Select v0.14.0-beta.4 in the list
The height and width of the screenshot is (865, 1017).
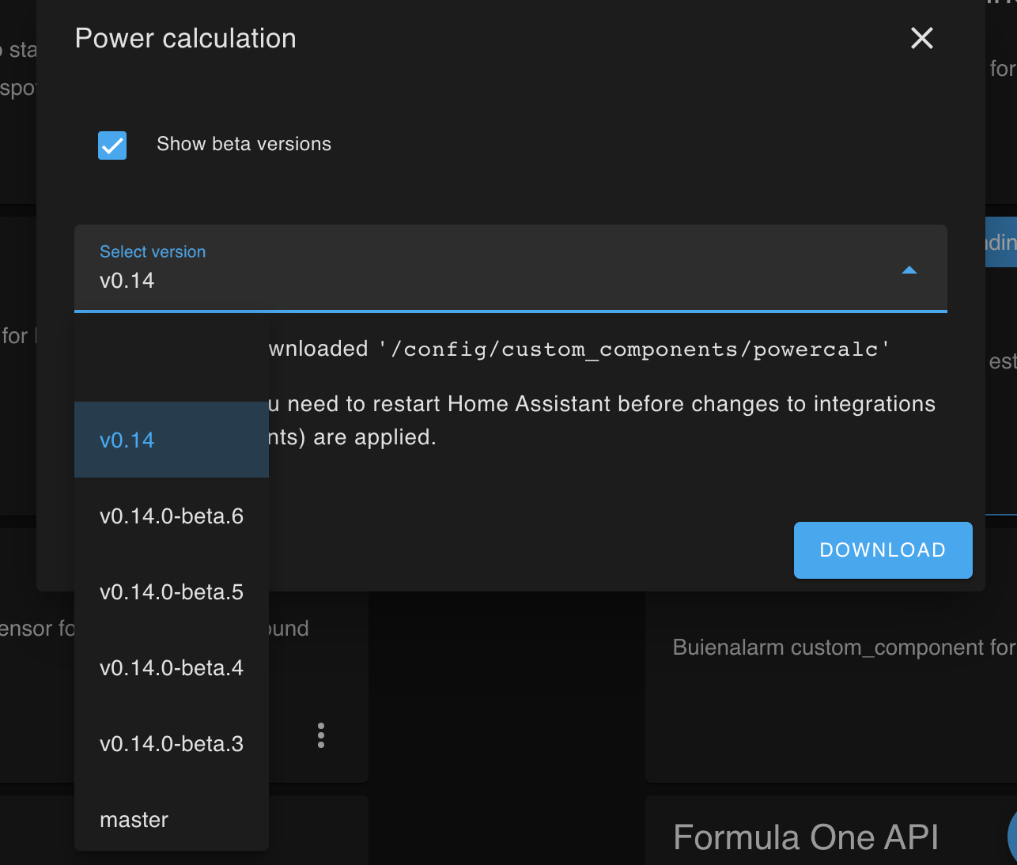pyautogui.click(x=171, y=667)
